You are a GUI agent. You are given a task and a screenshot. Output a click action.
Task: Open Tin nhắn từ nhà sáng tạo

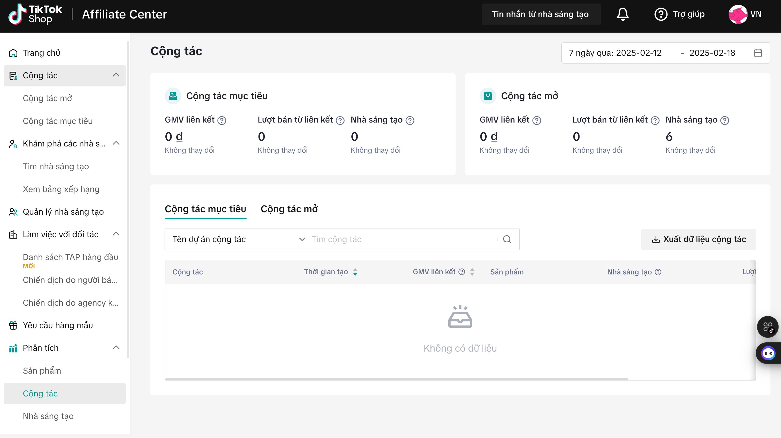(540, 14)
